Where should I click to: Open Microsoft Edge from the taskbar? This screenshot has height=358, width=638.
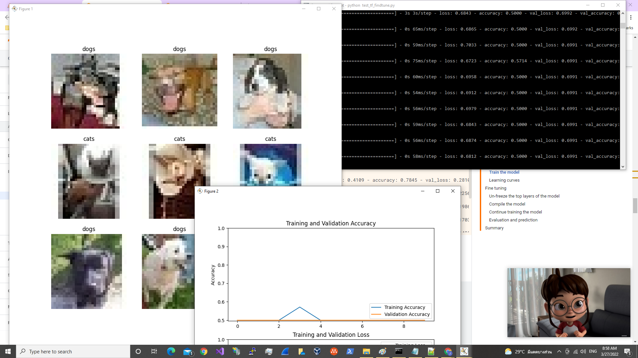coord(171,351)
